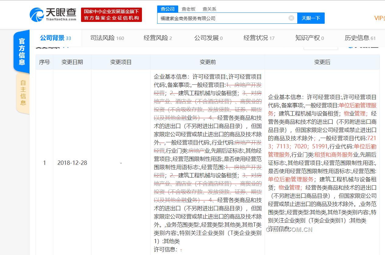Open the 公司背景 tab
The image size is (385, 255).
coord(55,38)
